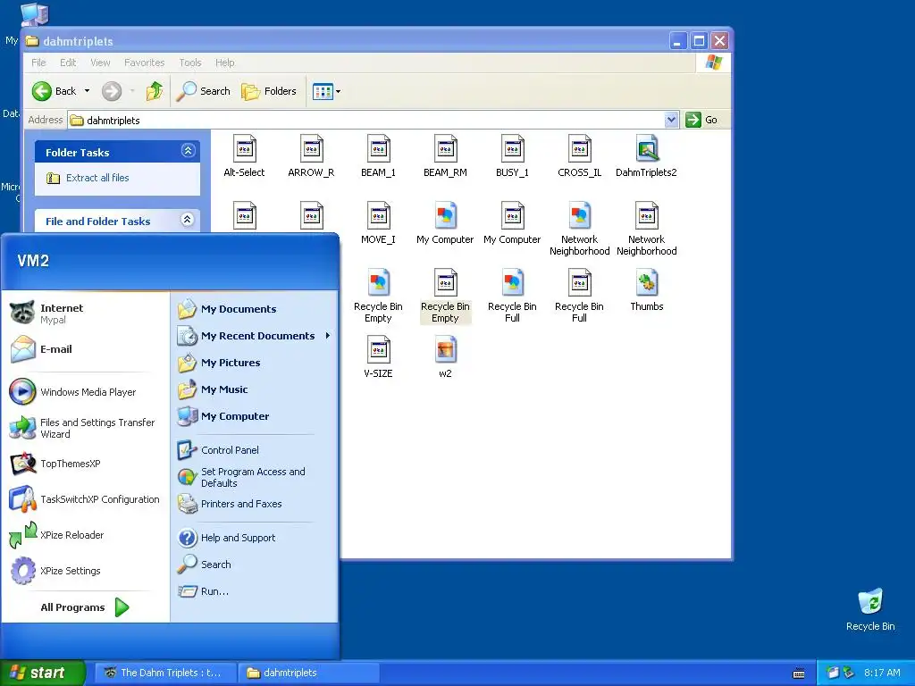Open Set Program Access and Defaults
Image resolution: width=915 pixels, height=686 pixels.
255,477
